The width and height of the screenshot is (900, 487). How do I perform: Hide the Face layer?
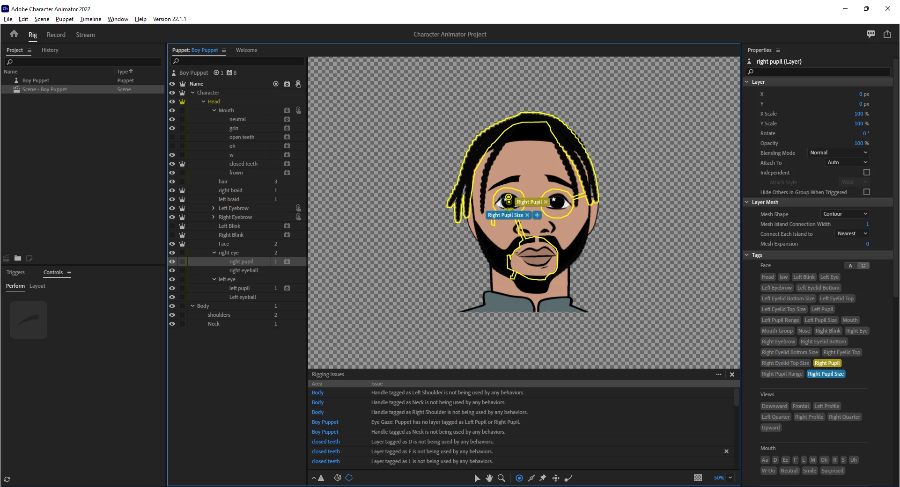coord(172,244)
